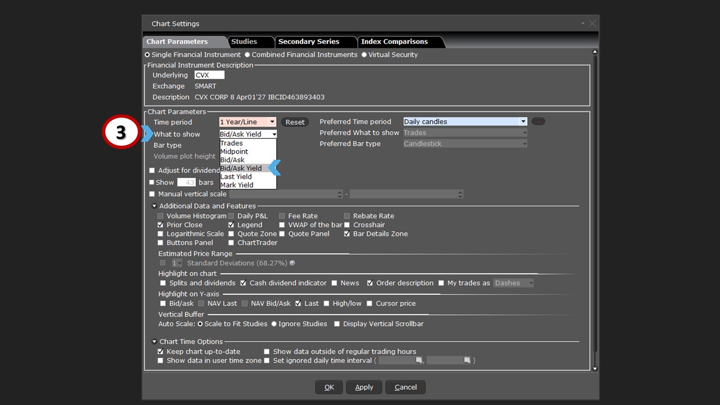Image resolution: width=720 pixels, height=405 pixels.
Task: Open the Index Comparisons tab
Action: [x=394, y=41]
